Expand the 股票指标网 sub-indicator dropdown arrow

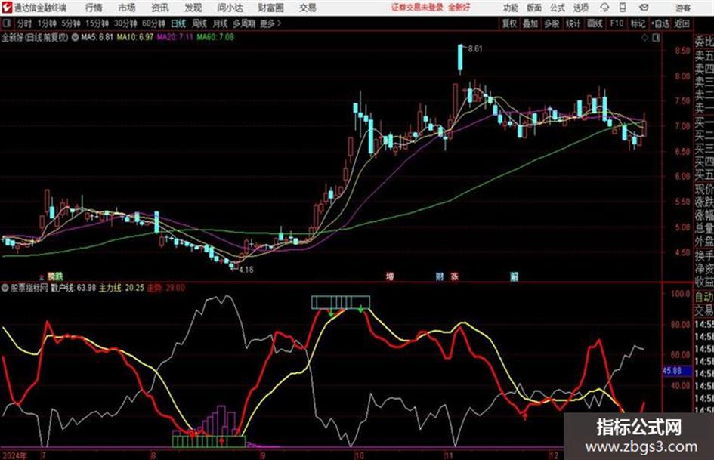[x=5, y=288]
